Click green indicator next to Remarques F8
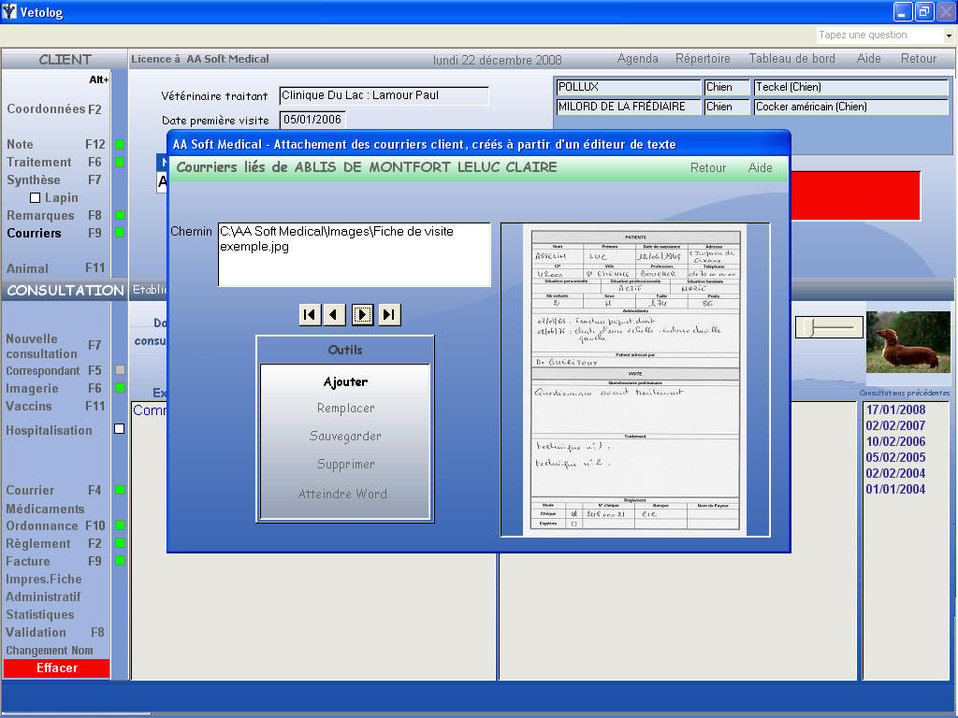958x718 pixels. coord(120,215)
